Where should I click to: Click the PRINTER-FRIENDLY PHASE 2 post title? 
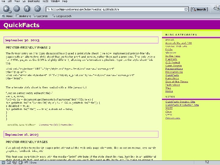click(28, 48)
